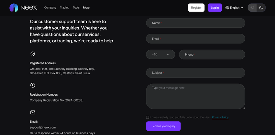Screen dimensions: 275x135
Task: Click the 24 hours response time text
Action: point(63,133)
